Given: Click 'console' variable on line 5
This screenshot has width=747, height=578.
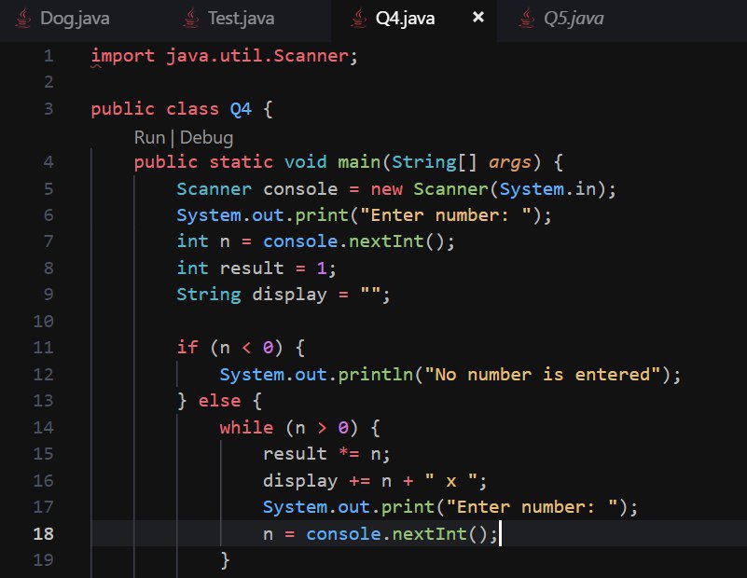Looking at the screenshot, I should pyautogui.click(x=300, y=189).
